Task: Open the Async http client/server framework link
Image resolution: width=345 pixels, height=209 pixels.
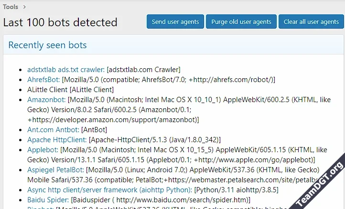Action: [109, 189]
